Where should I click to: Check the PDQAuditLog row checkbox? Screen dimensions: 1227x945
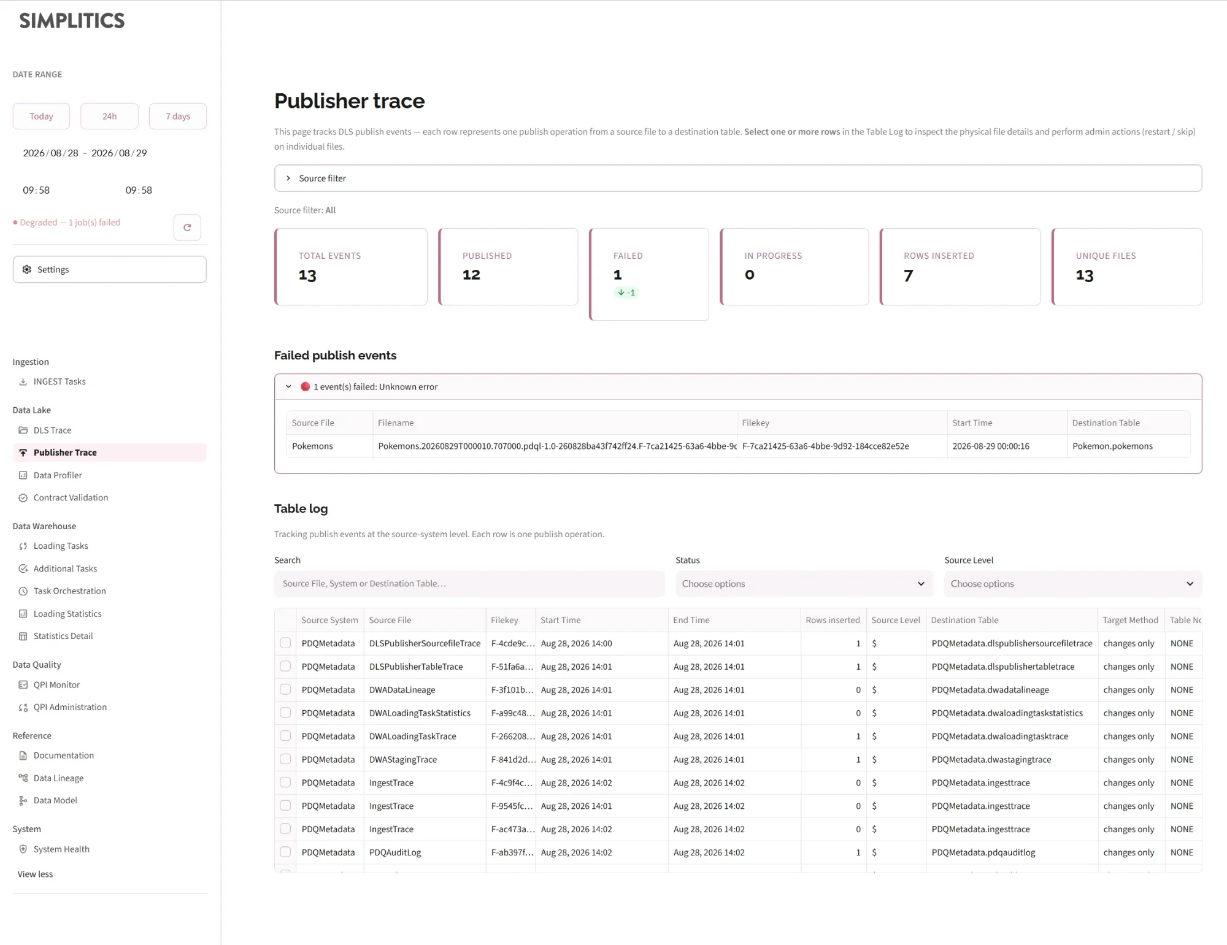(x=285, y=852)
